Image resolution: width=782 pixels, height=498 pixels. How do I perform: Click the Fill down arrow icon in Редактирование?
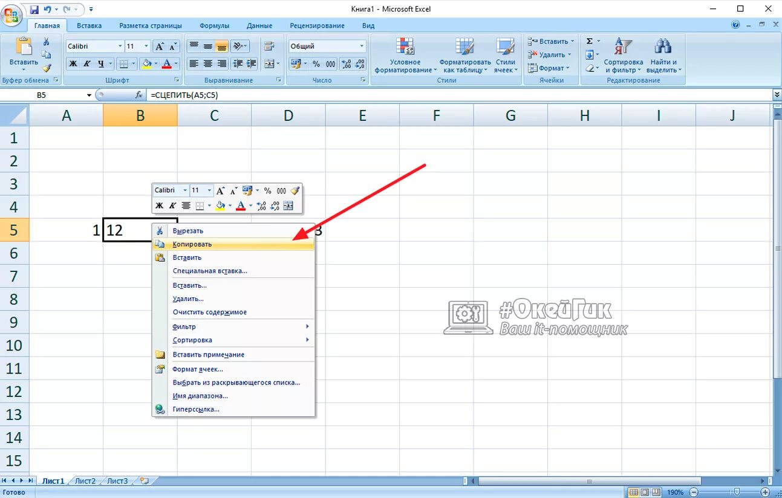coord(590,55)
